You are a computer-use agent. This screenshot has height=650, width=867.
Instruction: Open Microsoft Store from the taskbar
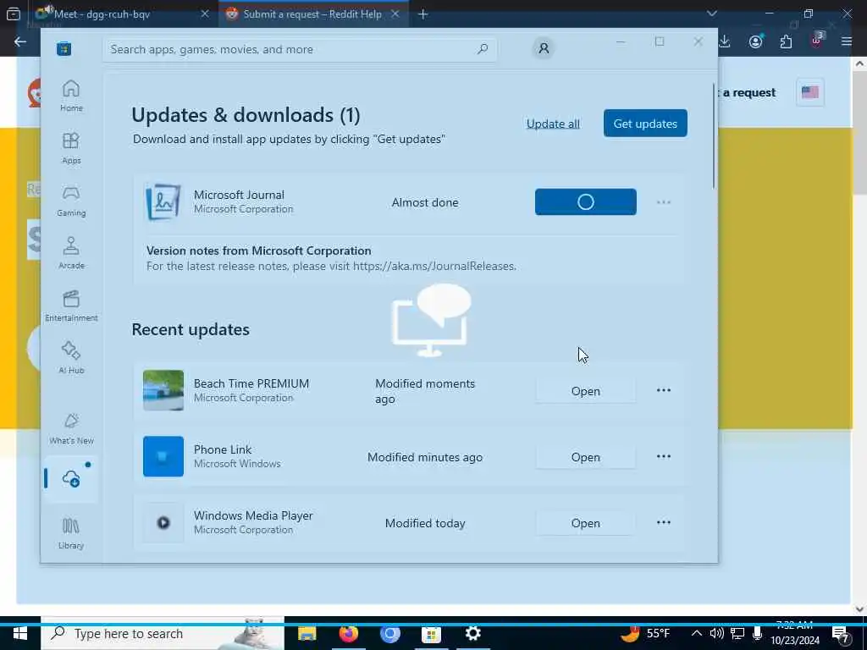(x=431, y=633)
